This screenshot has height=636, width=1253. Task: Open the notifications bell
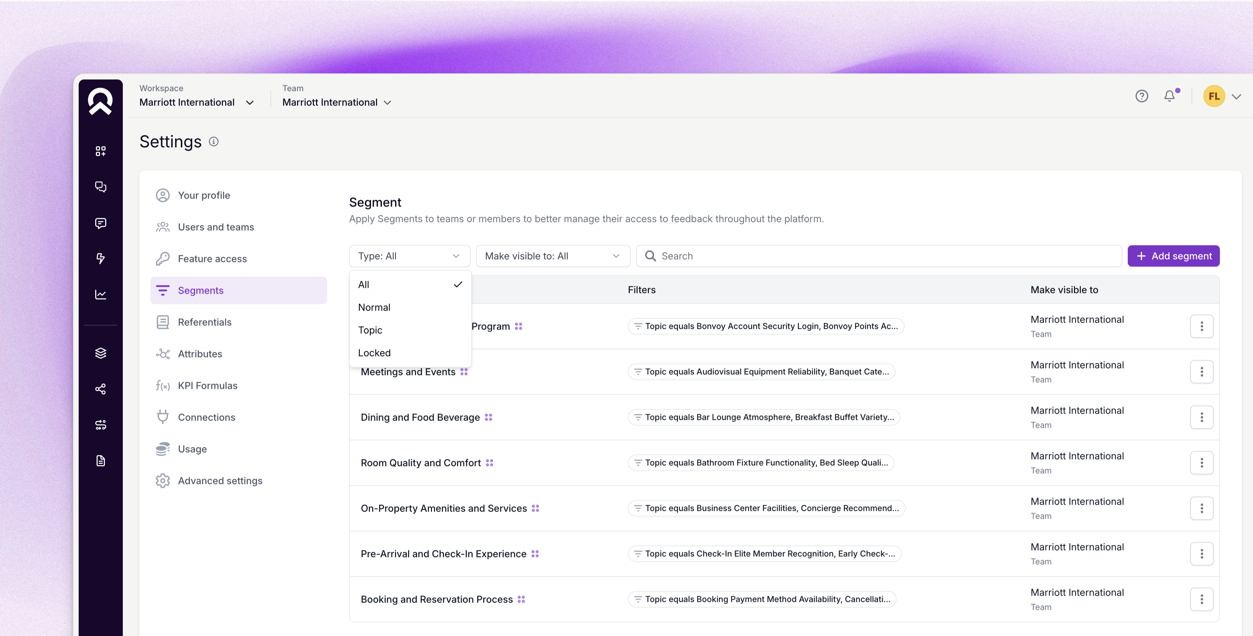[x=1170, y=96]
